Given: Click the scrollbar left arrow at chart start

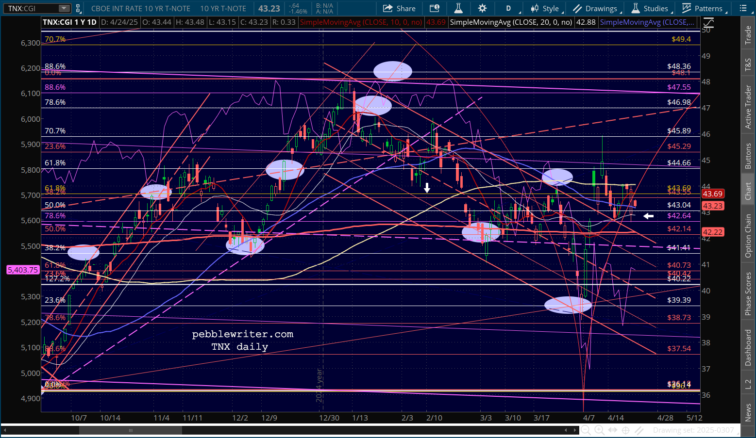Looking at the screenshot, I should pyautogui.click(x=6, y=430).
